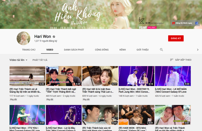
Task: Open thumbnail of 9:00 LK MỞ MÀN video
Action: click(x=173, y=76)
